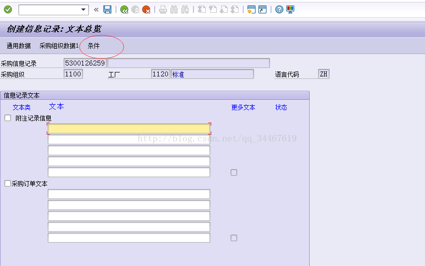Click the 文本类 column header
This screenshot has width=425, height=266.
[x=22, y=107]
